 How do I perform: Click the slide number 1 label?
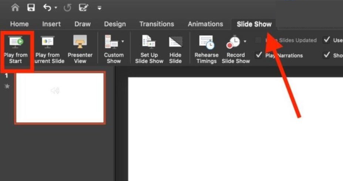click(x=7, y=76)
